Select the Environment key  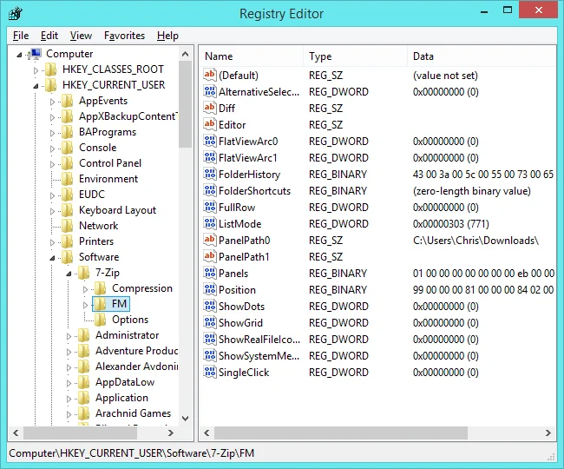coord(108,179)
